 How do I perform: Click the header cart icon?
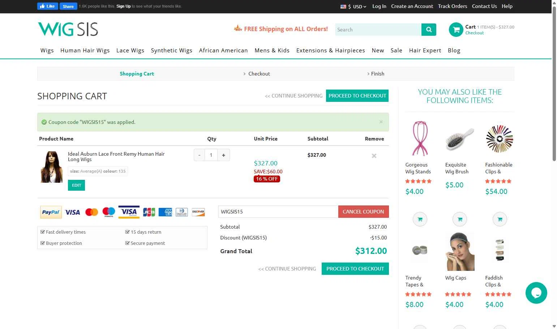pyautogui.click(x=456, y=30)
